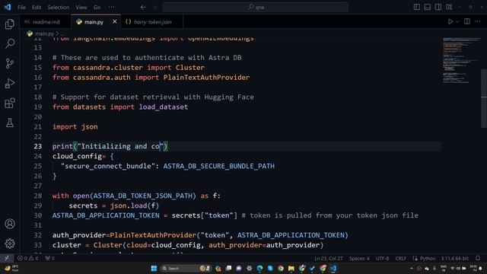Toggle the primary side bar layout
Image resolution: width=487 pixels, height=274 pixels.
pyautogui.click(x=417, y=7)
